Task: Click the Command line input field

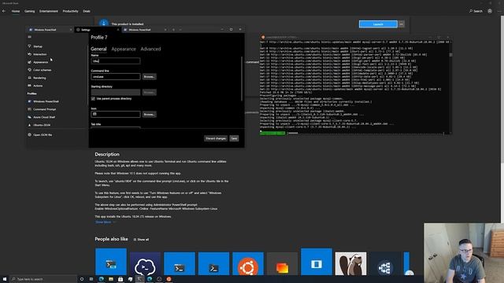Action: click(x=116, y=77)
